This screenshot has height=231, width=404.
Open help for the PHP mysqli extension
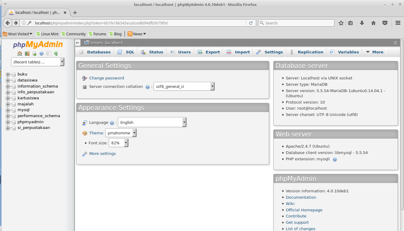pyautogui.click(x=335, y=159)
